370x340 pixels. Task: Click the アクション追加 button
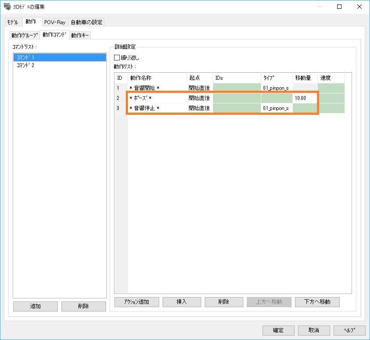click(x=137, y=302)
